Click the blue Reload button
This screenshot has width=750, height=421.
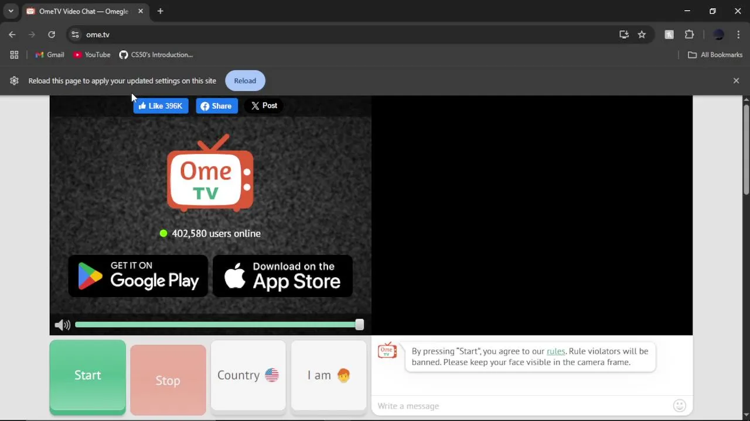[x=245, y=81]
